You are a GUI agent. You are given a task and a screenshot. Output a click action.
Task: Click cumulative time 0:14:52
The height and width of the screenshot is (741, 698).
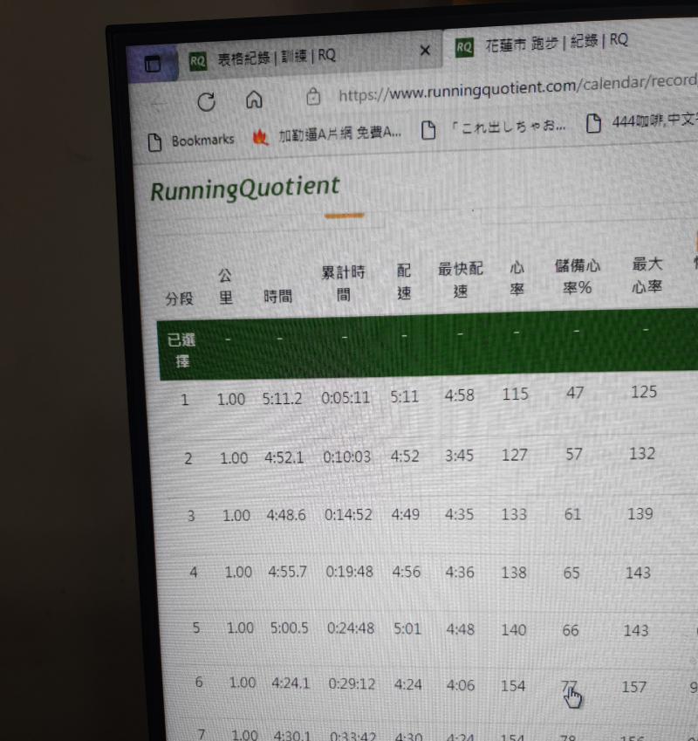(348, 515)
